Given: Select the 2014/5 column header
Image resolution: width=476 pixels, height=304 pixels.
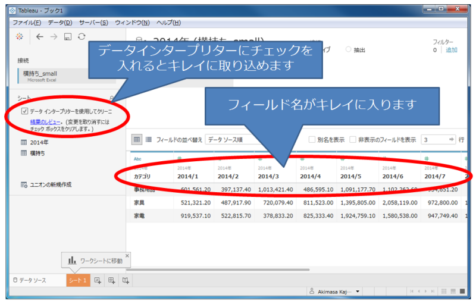Looking at the screenshot, I should (350, 176).
